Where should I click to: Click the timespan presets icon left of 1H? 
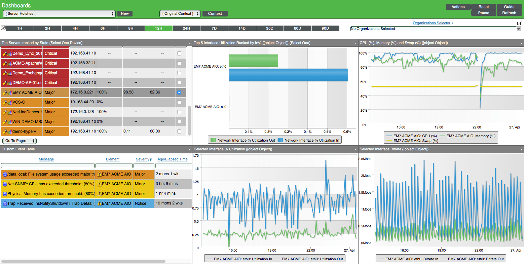3,28
